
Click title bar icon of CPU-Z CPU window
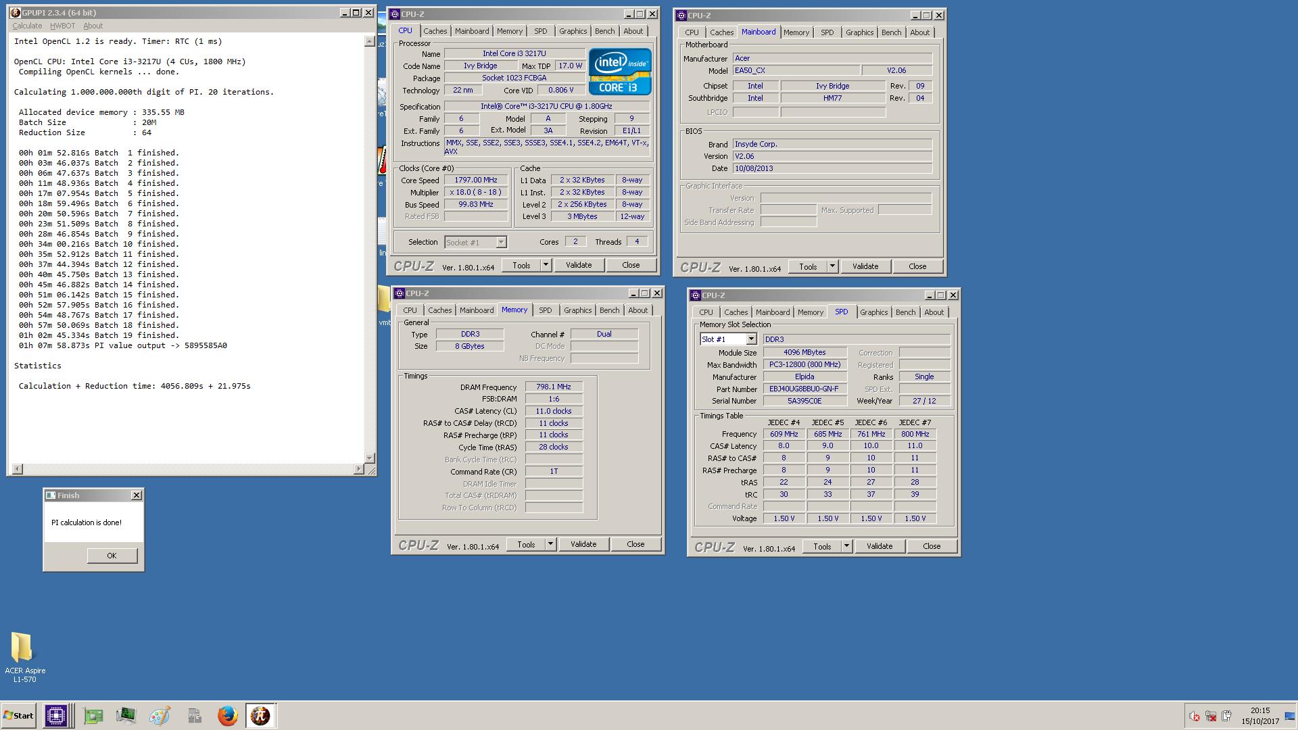pyautogui.click(x=395, y=14)
